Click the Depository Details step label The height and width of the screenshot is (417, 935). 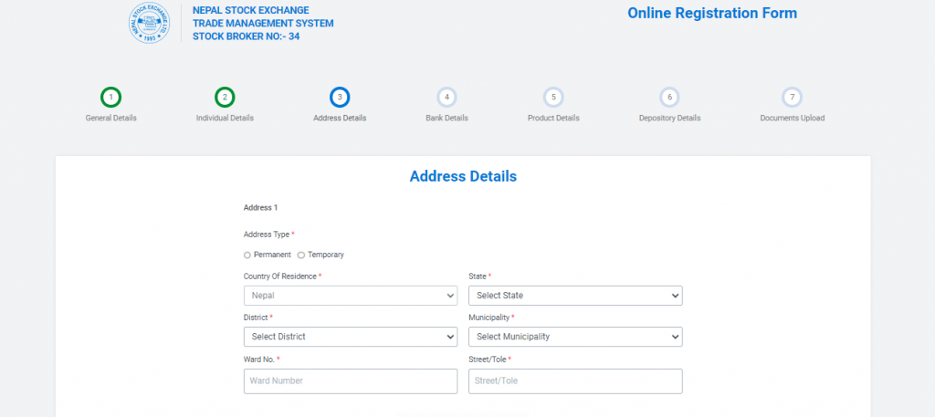[x=669, y=118]
